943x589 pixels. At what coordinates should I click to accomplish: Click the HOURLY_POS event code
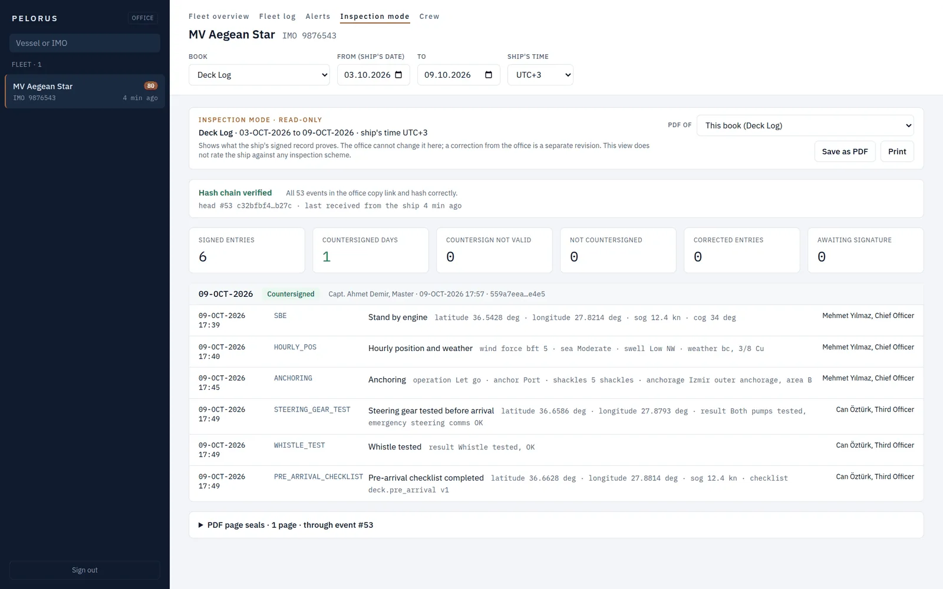click(295, 347)
